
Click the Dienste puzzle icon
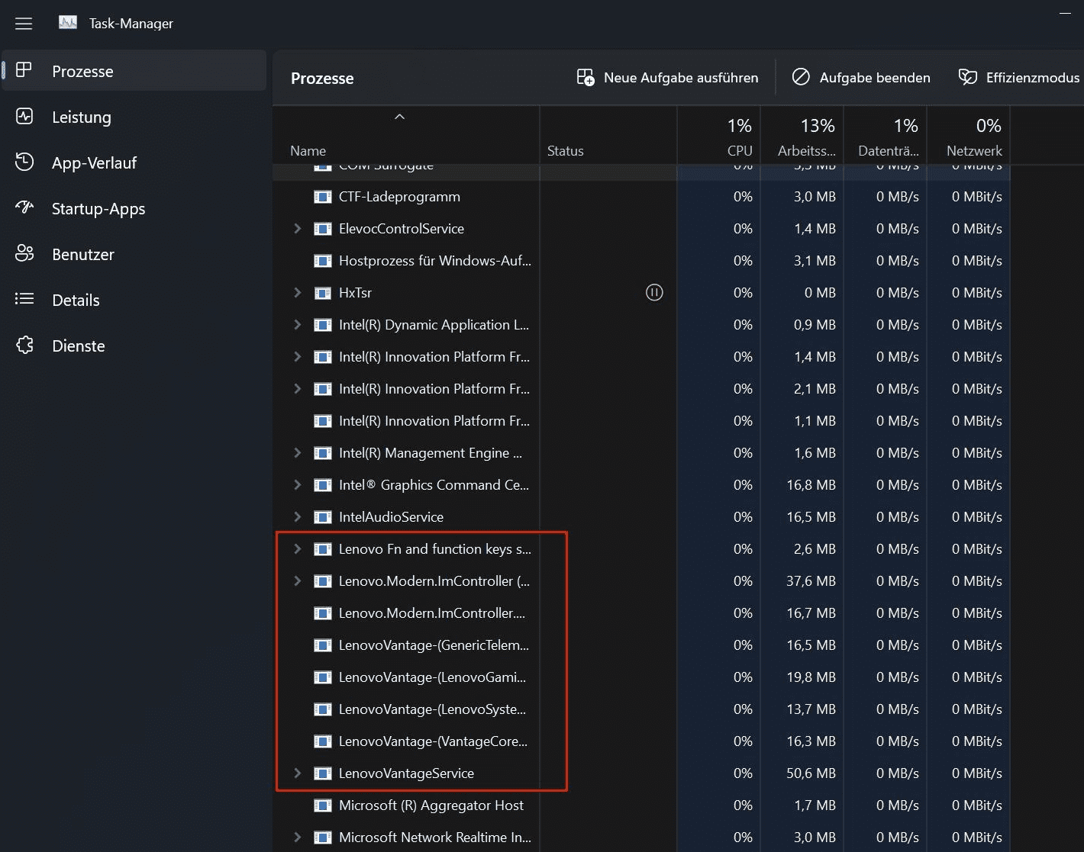click(24, 346)
